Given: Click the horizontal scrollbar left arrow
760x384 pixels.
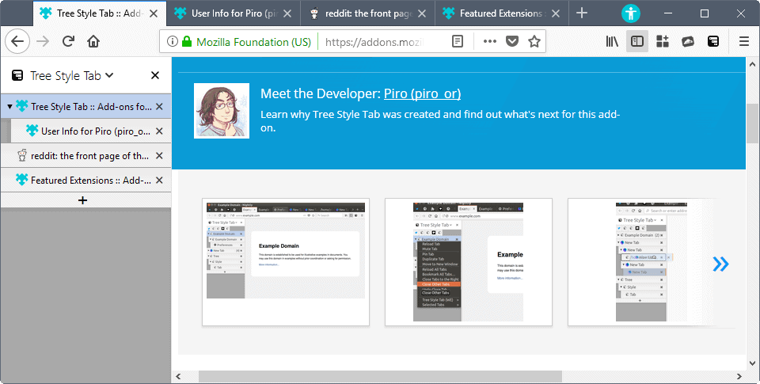Looking at the screenshot, I should pos(178,376).
